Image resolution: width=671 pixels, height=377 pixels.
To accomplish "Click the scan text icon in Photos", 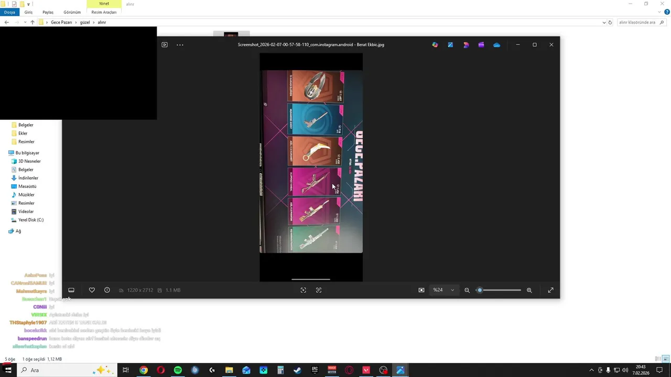I will (x=319, y=290).
